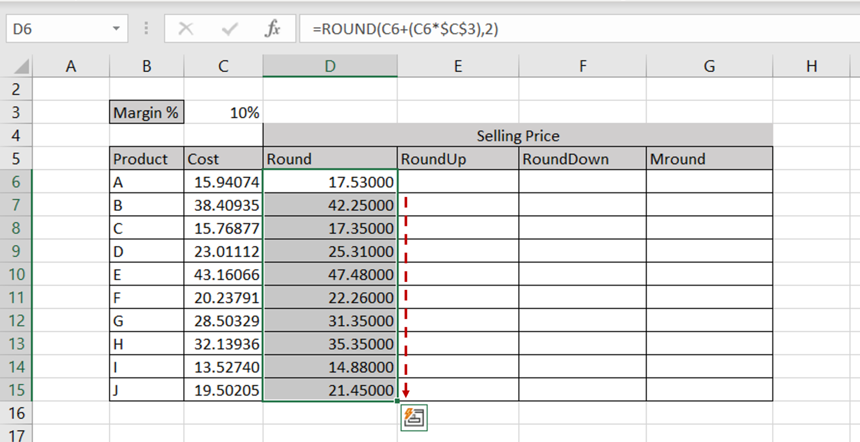The width and height of the screenshot is (860, 442).
Task: Click cell showing 47.48000
Action: [x=330, y=274]
